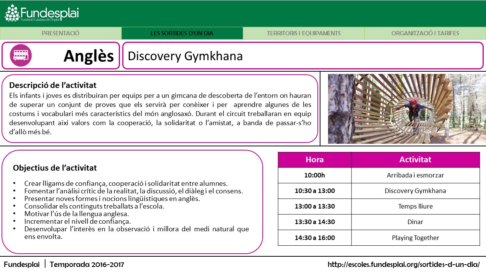Select the Arribada i esmorzar row
The width and height of the screenshot is (486, 273).
415,175
